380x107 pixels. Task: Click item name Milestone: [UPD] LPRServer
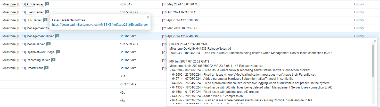pyautogui.click(x=22, y=20)
